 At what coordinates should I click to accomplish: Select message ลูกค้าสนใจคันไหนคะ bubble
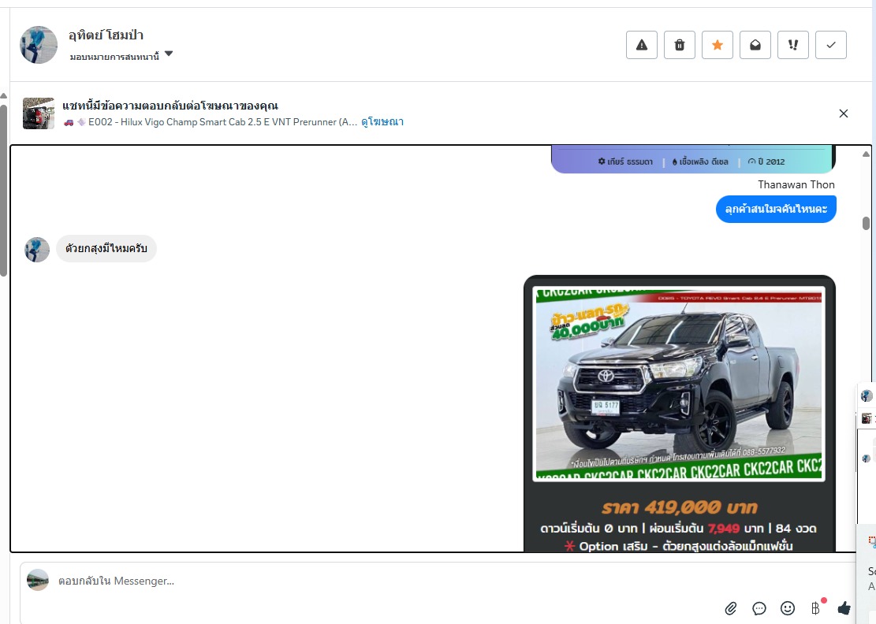[776, 209]
